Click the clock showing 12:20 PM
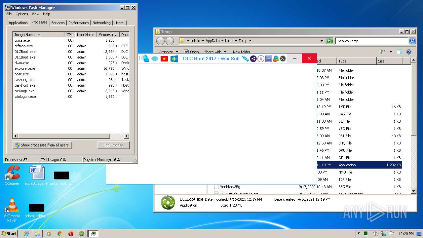The width and height of the screenshot is (423, 238). (406, 234)
